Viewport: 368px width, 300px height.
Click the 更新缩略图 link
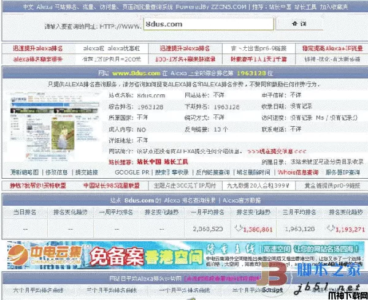(x=25, y=173)
